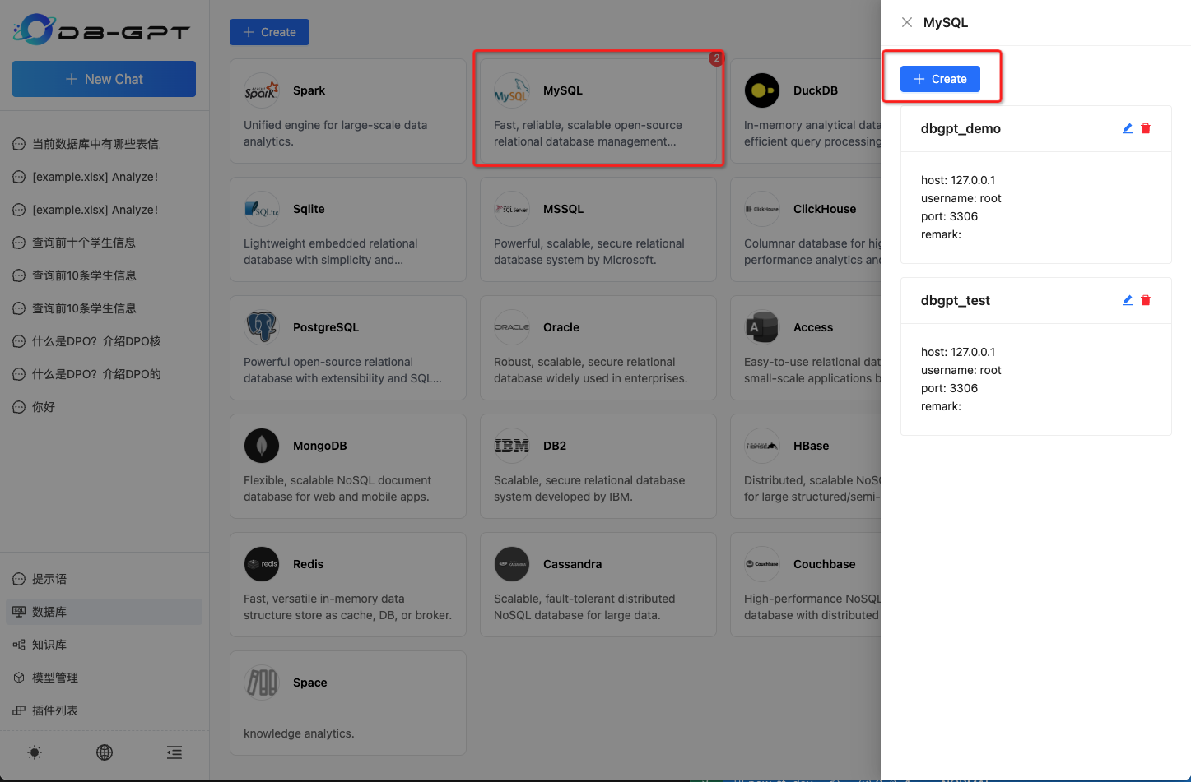Close the MySQL drawer panel
Viewport: 1191px width, 782px height.
click(907, 22)
